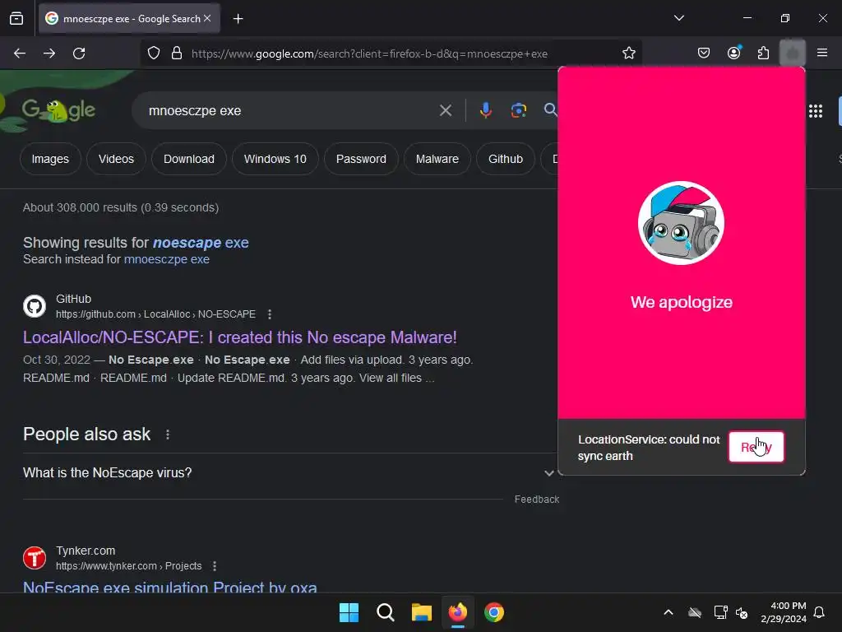
Task: Open the Google apps grid icon
Action: 816,111
